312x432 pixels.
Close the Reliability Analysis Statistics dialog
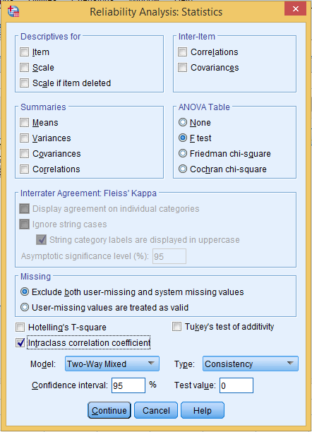pyautogui.click(x=296, y=8)
